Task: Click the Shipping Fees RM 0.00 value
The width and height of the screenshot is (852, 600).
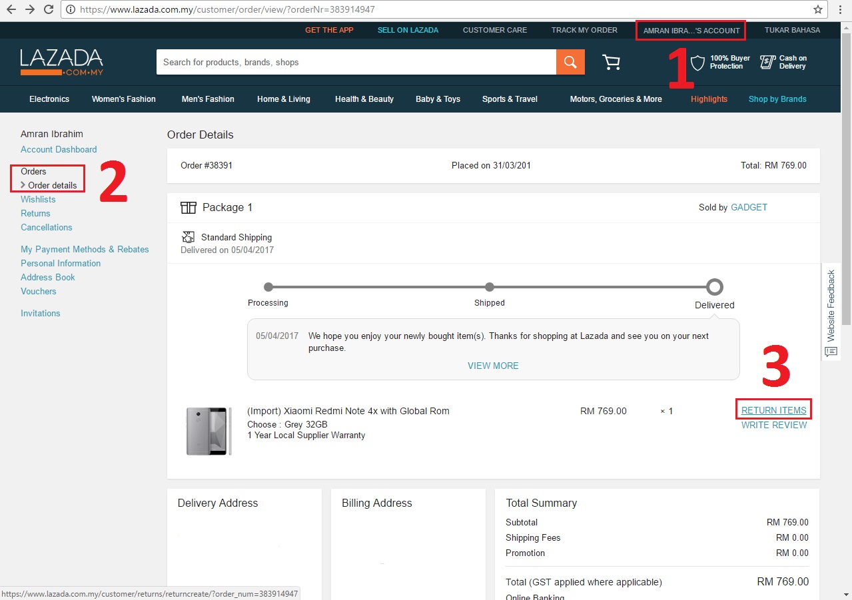Action: click(x=792, y=537)
